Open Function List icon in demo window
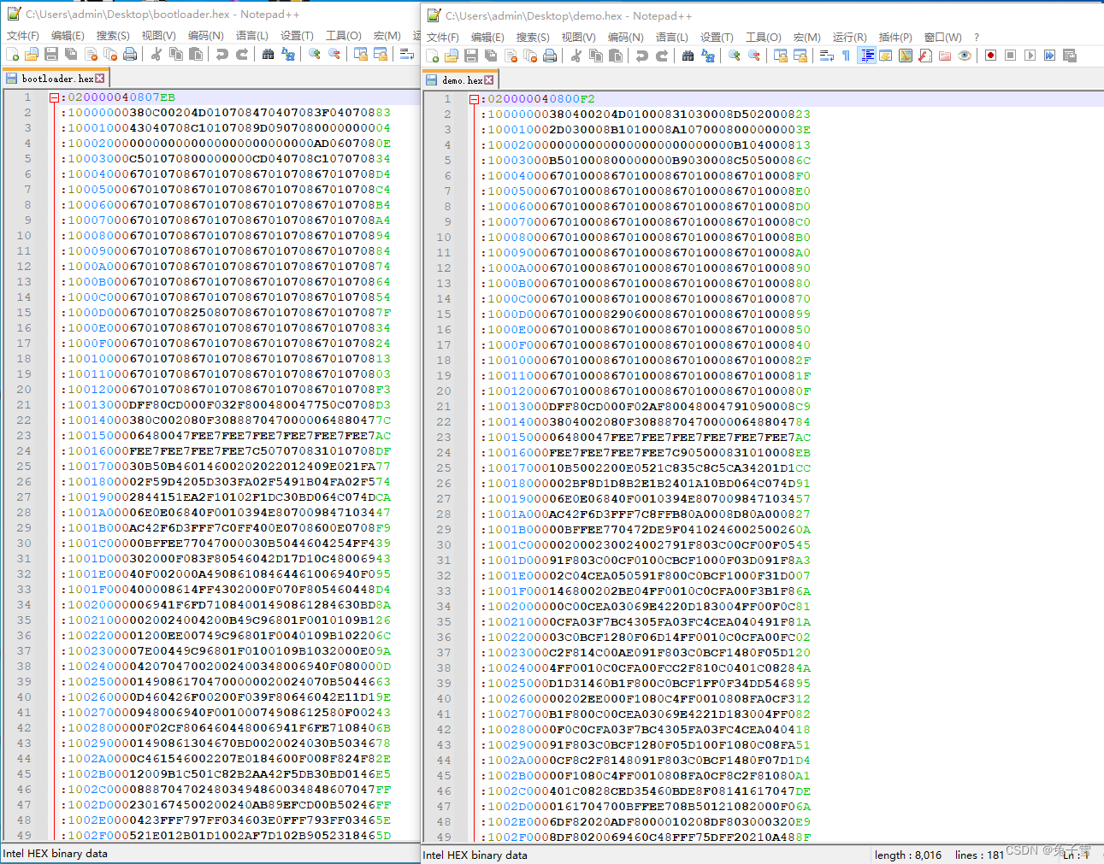This screenshot has height=864, width=1104. pyautogui.click(x=925, y=56)
